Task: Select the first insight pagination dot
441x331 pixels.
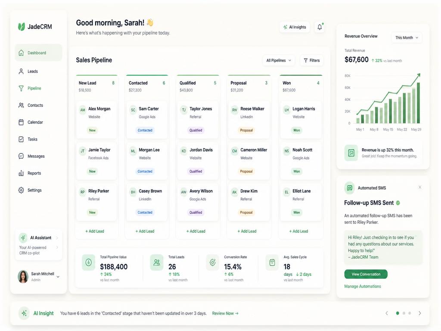Action: tap(398, 313)
